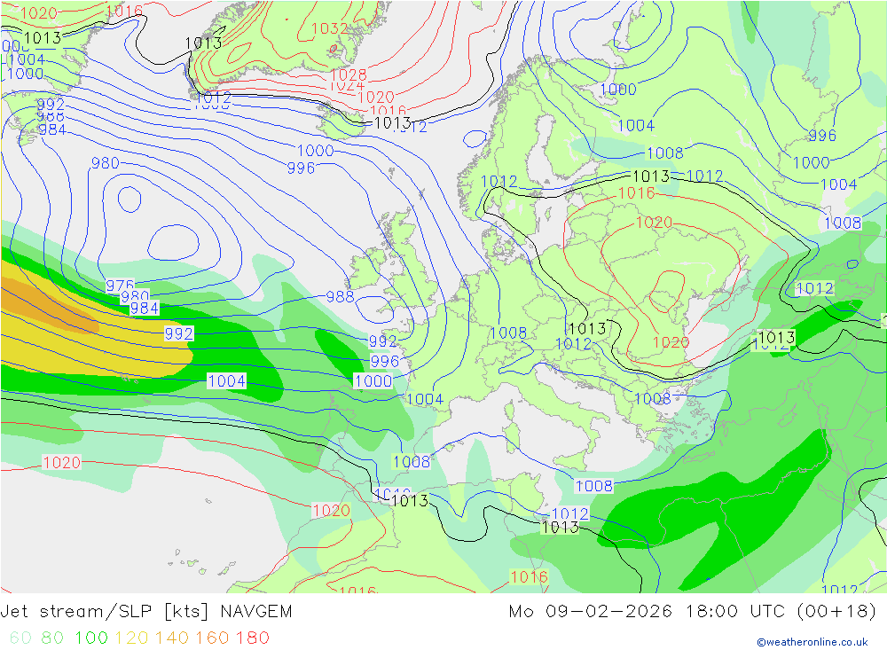The image size is (887, 650).
Task: Select the 120 kts legend value
Action: point(131,638)
